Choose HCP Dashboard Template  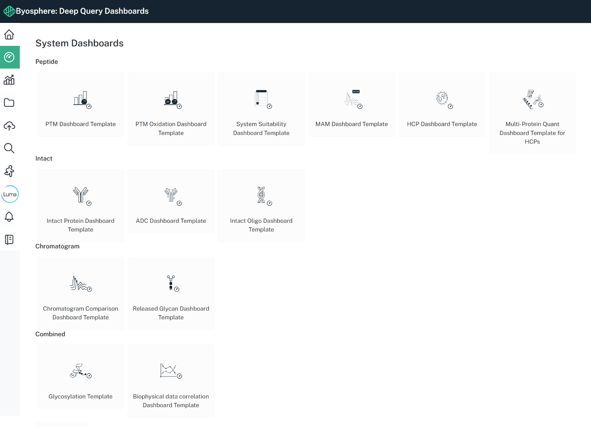coord(442,105)
